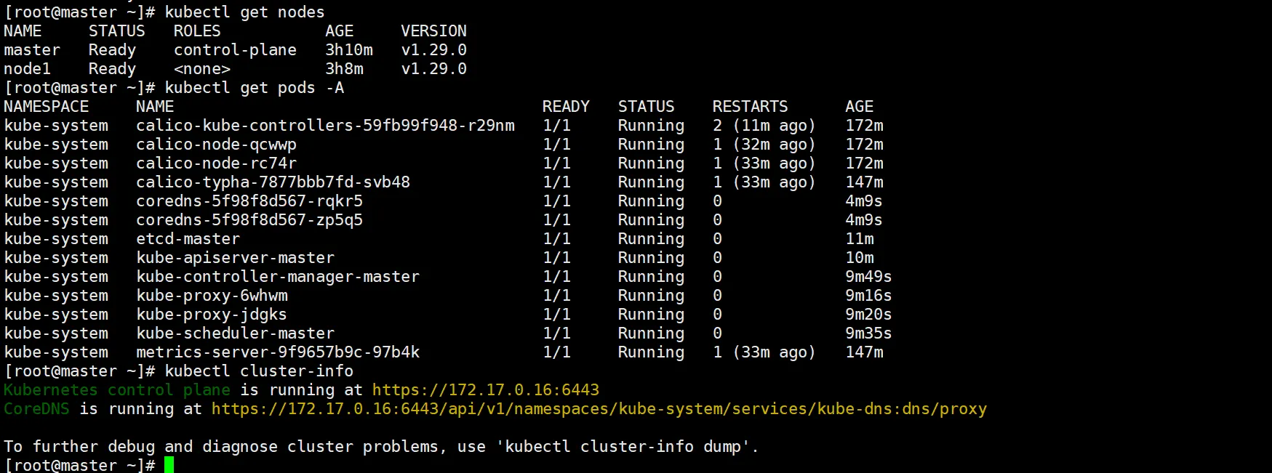
Task: Select pod name 'kube-controller-manager-master'
Action: click(x=278, y=277)
